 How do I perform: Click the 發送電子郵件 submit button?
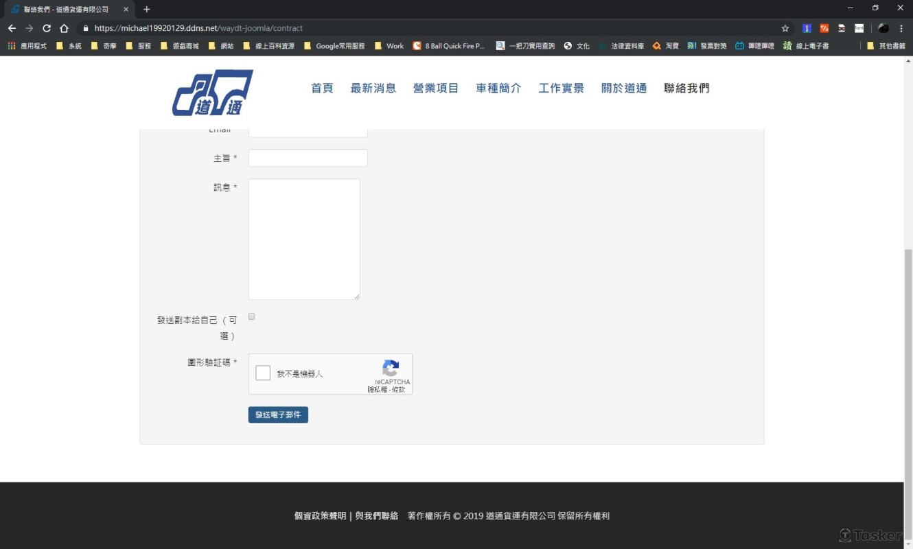(x=278, y=414)
